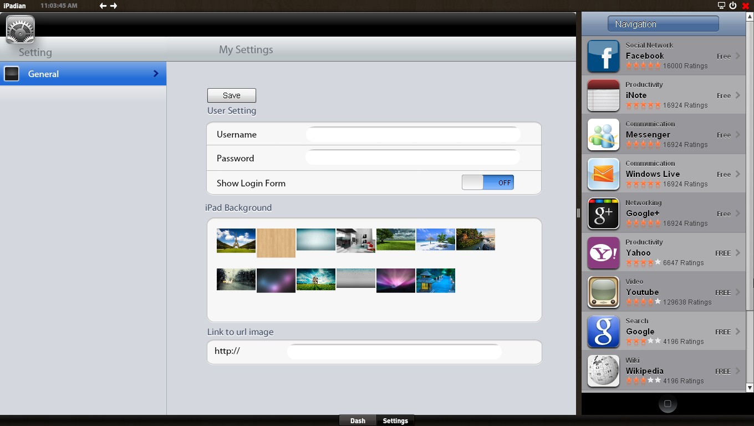Viewport: 754px width, 426px height.
Task: Click the power icon at top right
Action: pyautogui.click(x=733, y=6)
